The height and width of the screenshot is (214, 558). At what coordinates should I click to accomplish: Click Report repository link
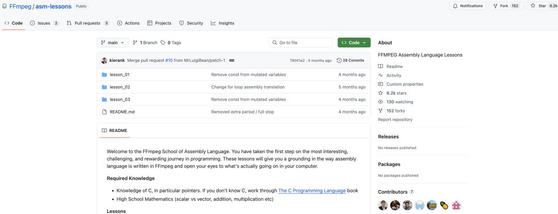[395, 120]
